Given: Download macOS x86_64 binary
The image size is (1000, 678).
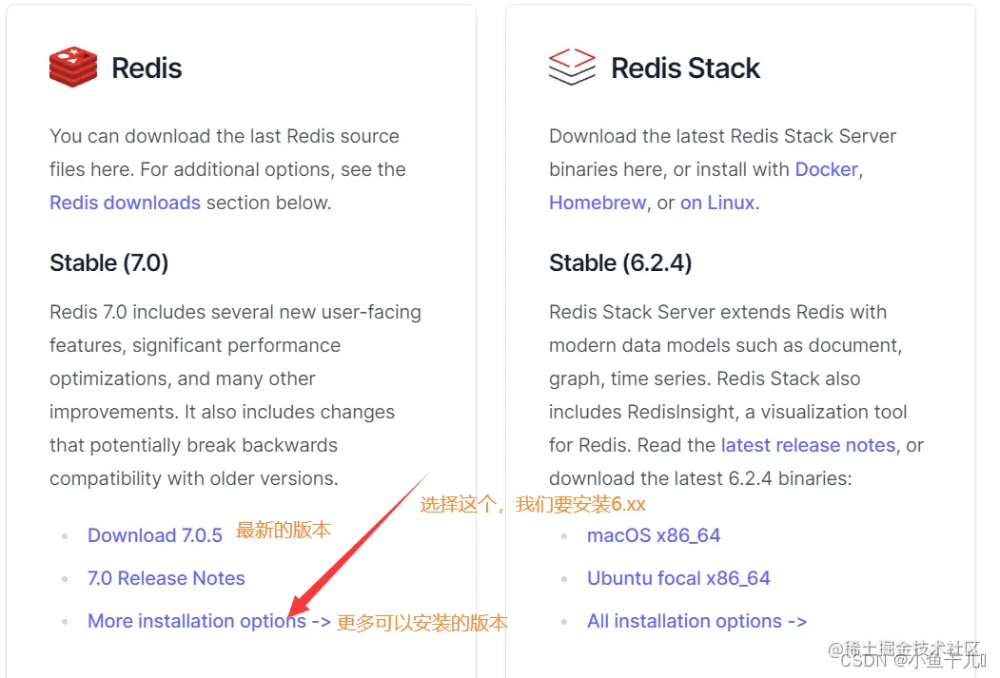Looking at the screenshot, I should click(x=654, y=535).
